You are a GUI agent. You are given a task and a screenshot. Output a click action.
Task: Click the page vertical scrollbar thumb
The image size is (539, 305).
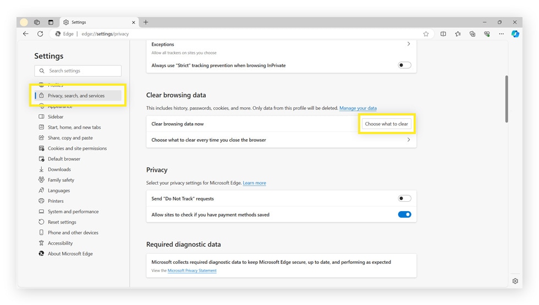point(507,99)
